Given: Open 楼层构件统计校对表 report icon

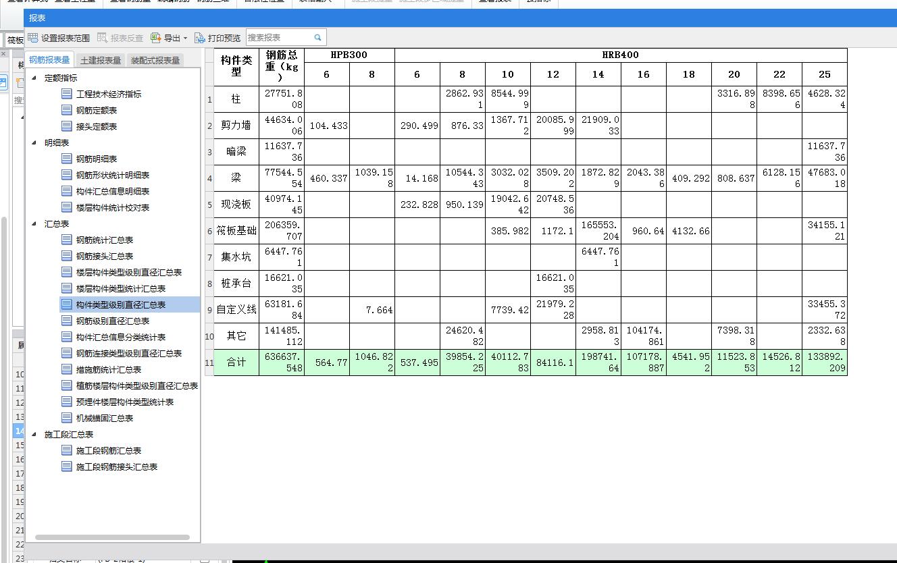Looking at the screenshot, I should pos(66,207).
